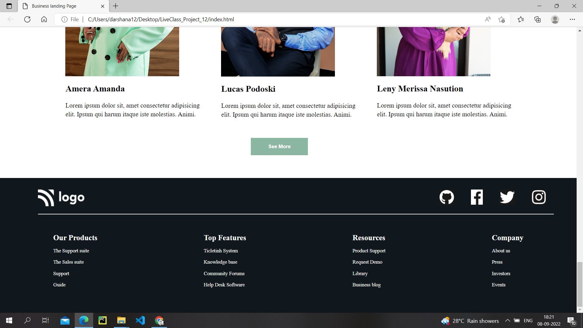The width and height of the screenshot is (583, 328).
Task: Follow the Request Demo link
Action: coord(367,262)
